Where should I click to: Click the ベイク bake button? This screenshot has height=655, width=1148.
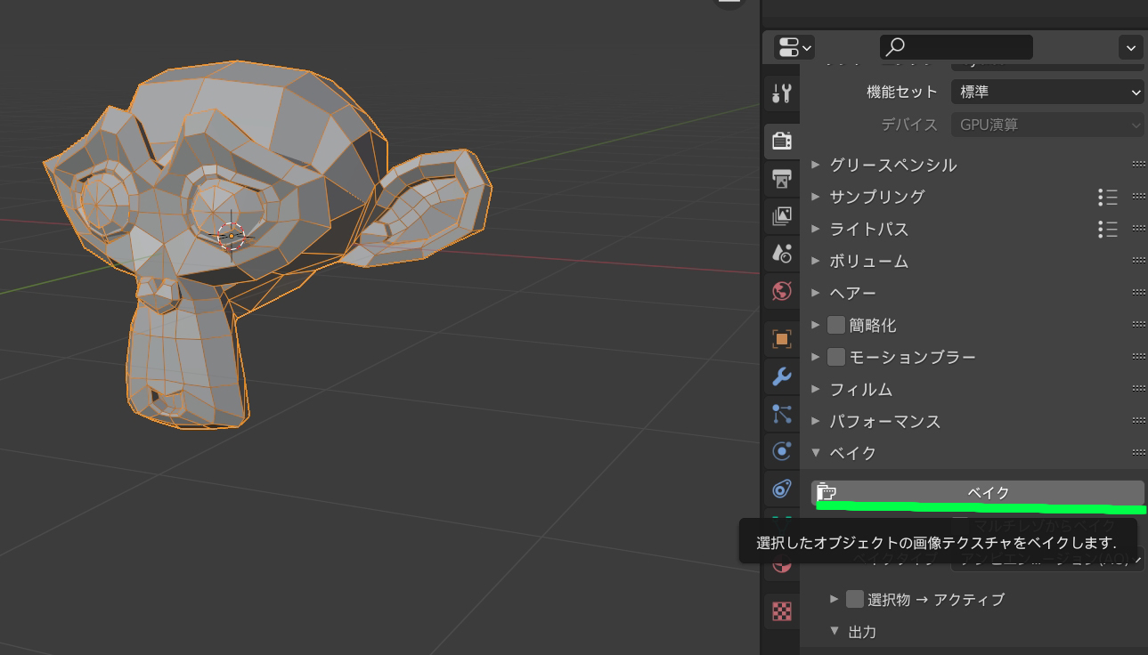[x=978, y=492]
